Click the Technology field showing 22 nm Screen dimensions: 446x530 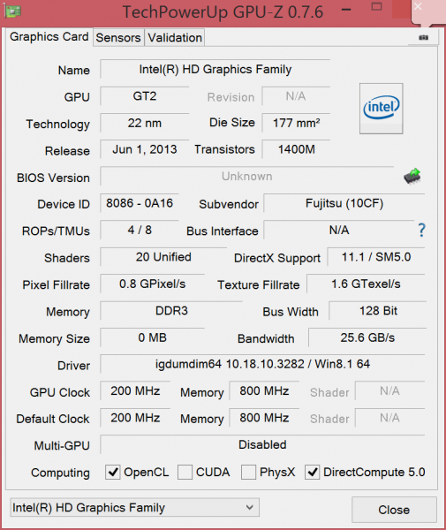point(145,123)
